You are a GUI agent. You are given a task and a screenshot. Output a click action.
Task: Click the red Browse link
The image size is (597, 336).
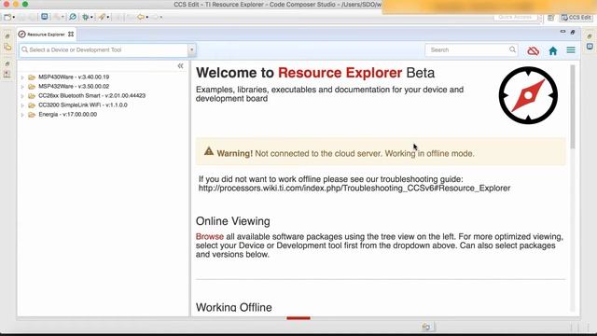209,236
